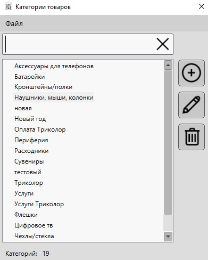This screenshot has height=260, width=208.
Task: Select the Услуги category row
Action: click(x=24, y=193)
